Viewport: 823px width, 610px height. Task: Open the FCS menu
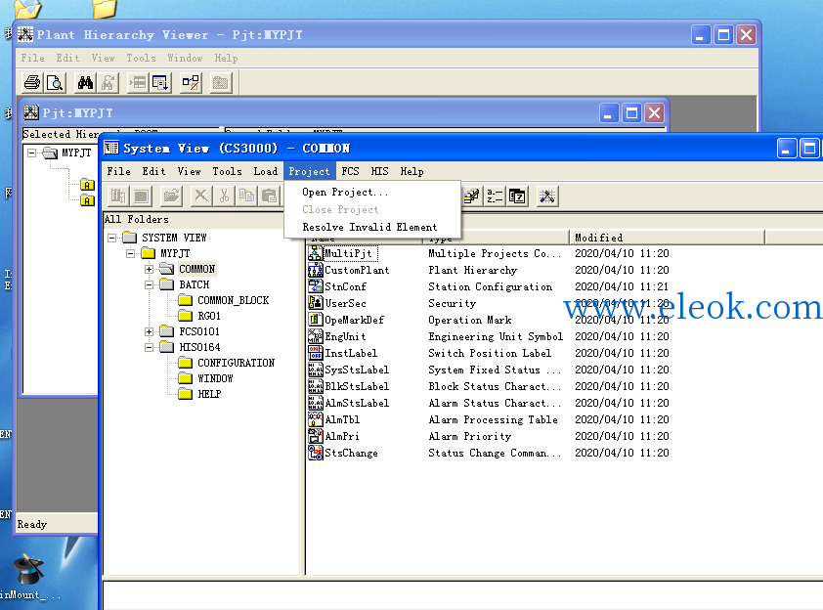pyautogui.click(x=350, y=171)
